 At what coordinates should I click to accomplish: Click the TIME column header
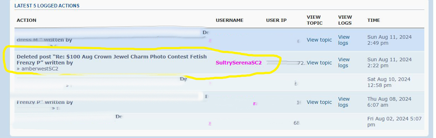coord(374,20)
